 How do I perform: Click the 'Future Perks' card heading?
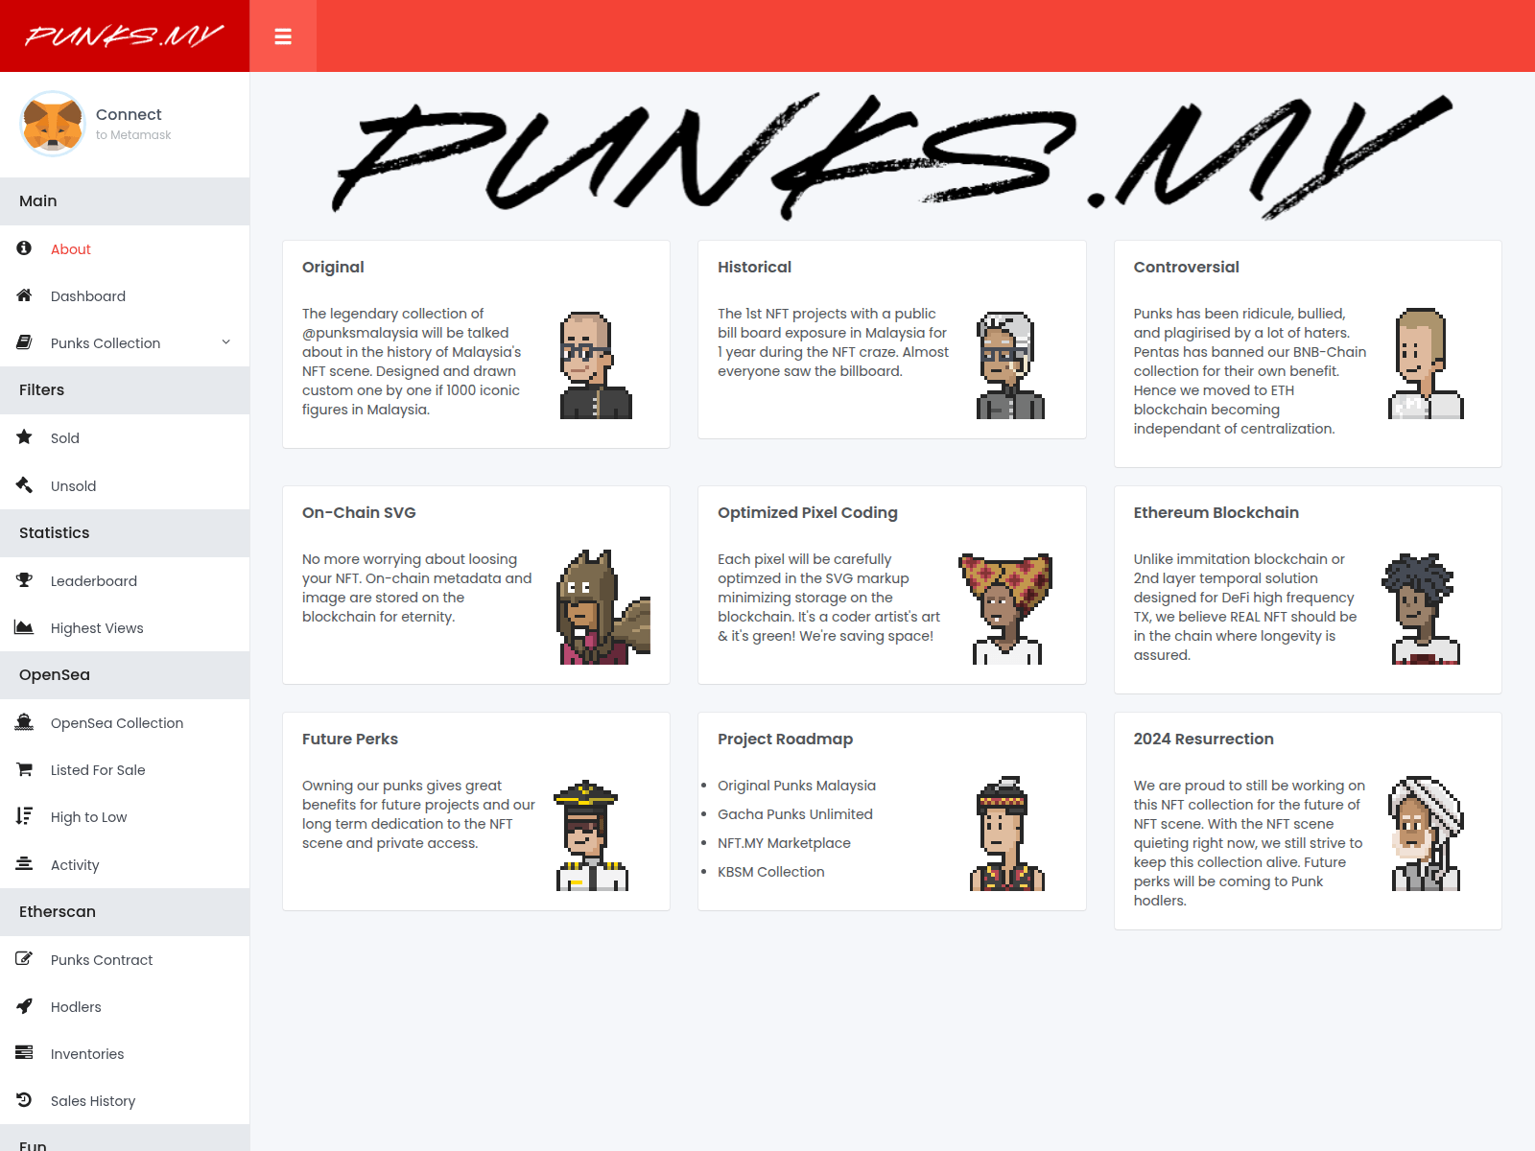click(x=350, y=739)
